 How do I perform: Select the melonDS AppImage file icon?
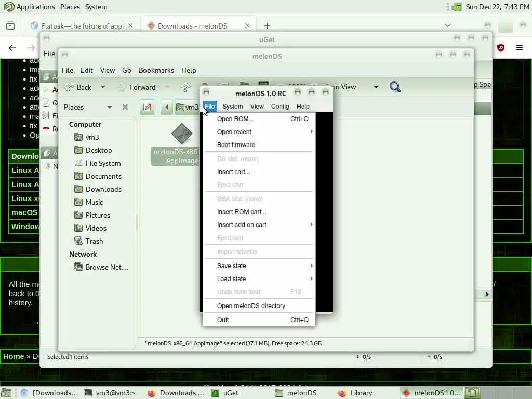[182, 134]
